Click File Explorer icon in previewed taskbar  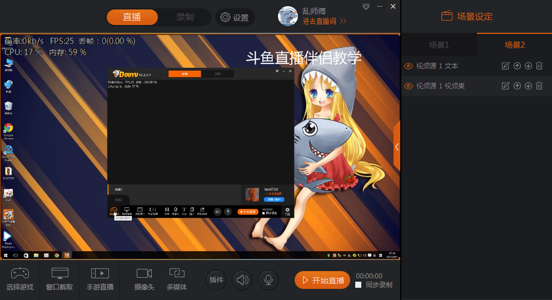36,256
